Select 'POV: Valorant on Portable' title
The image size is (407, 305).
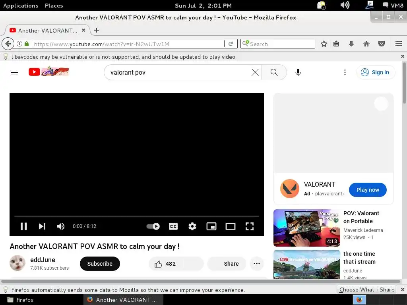coord(361,217)
